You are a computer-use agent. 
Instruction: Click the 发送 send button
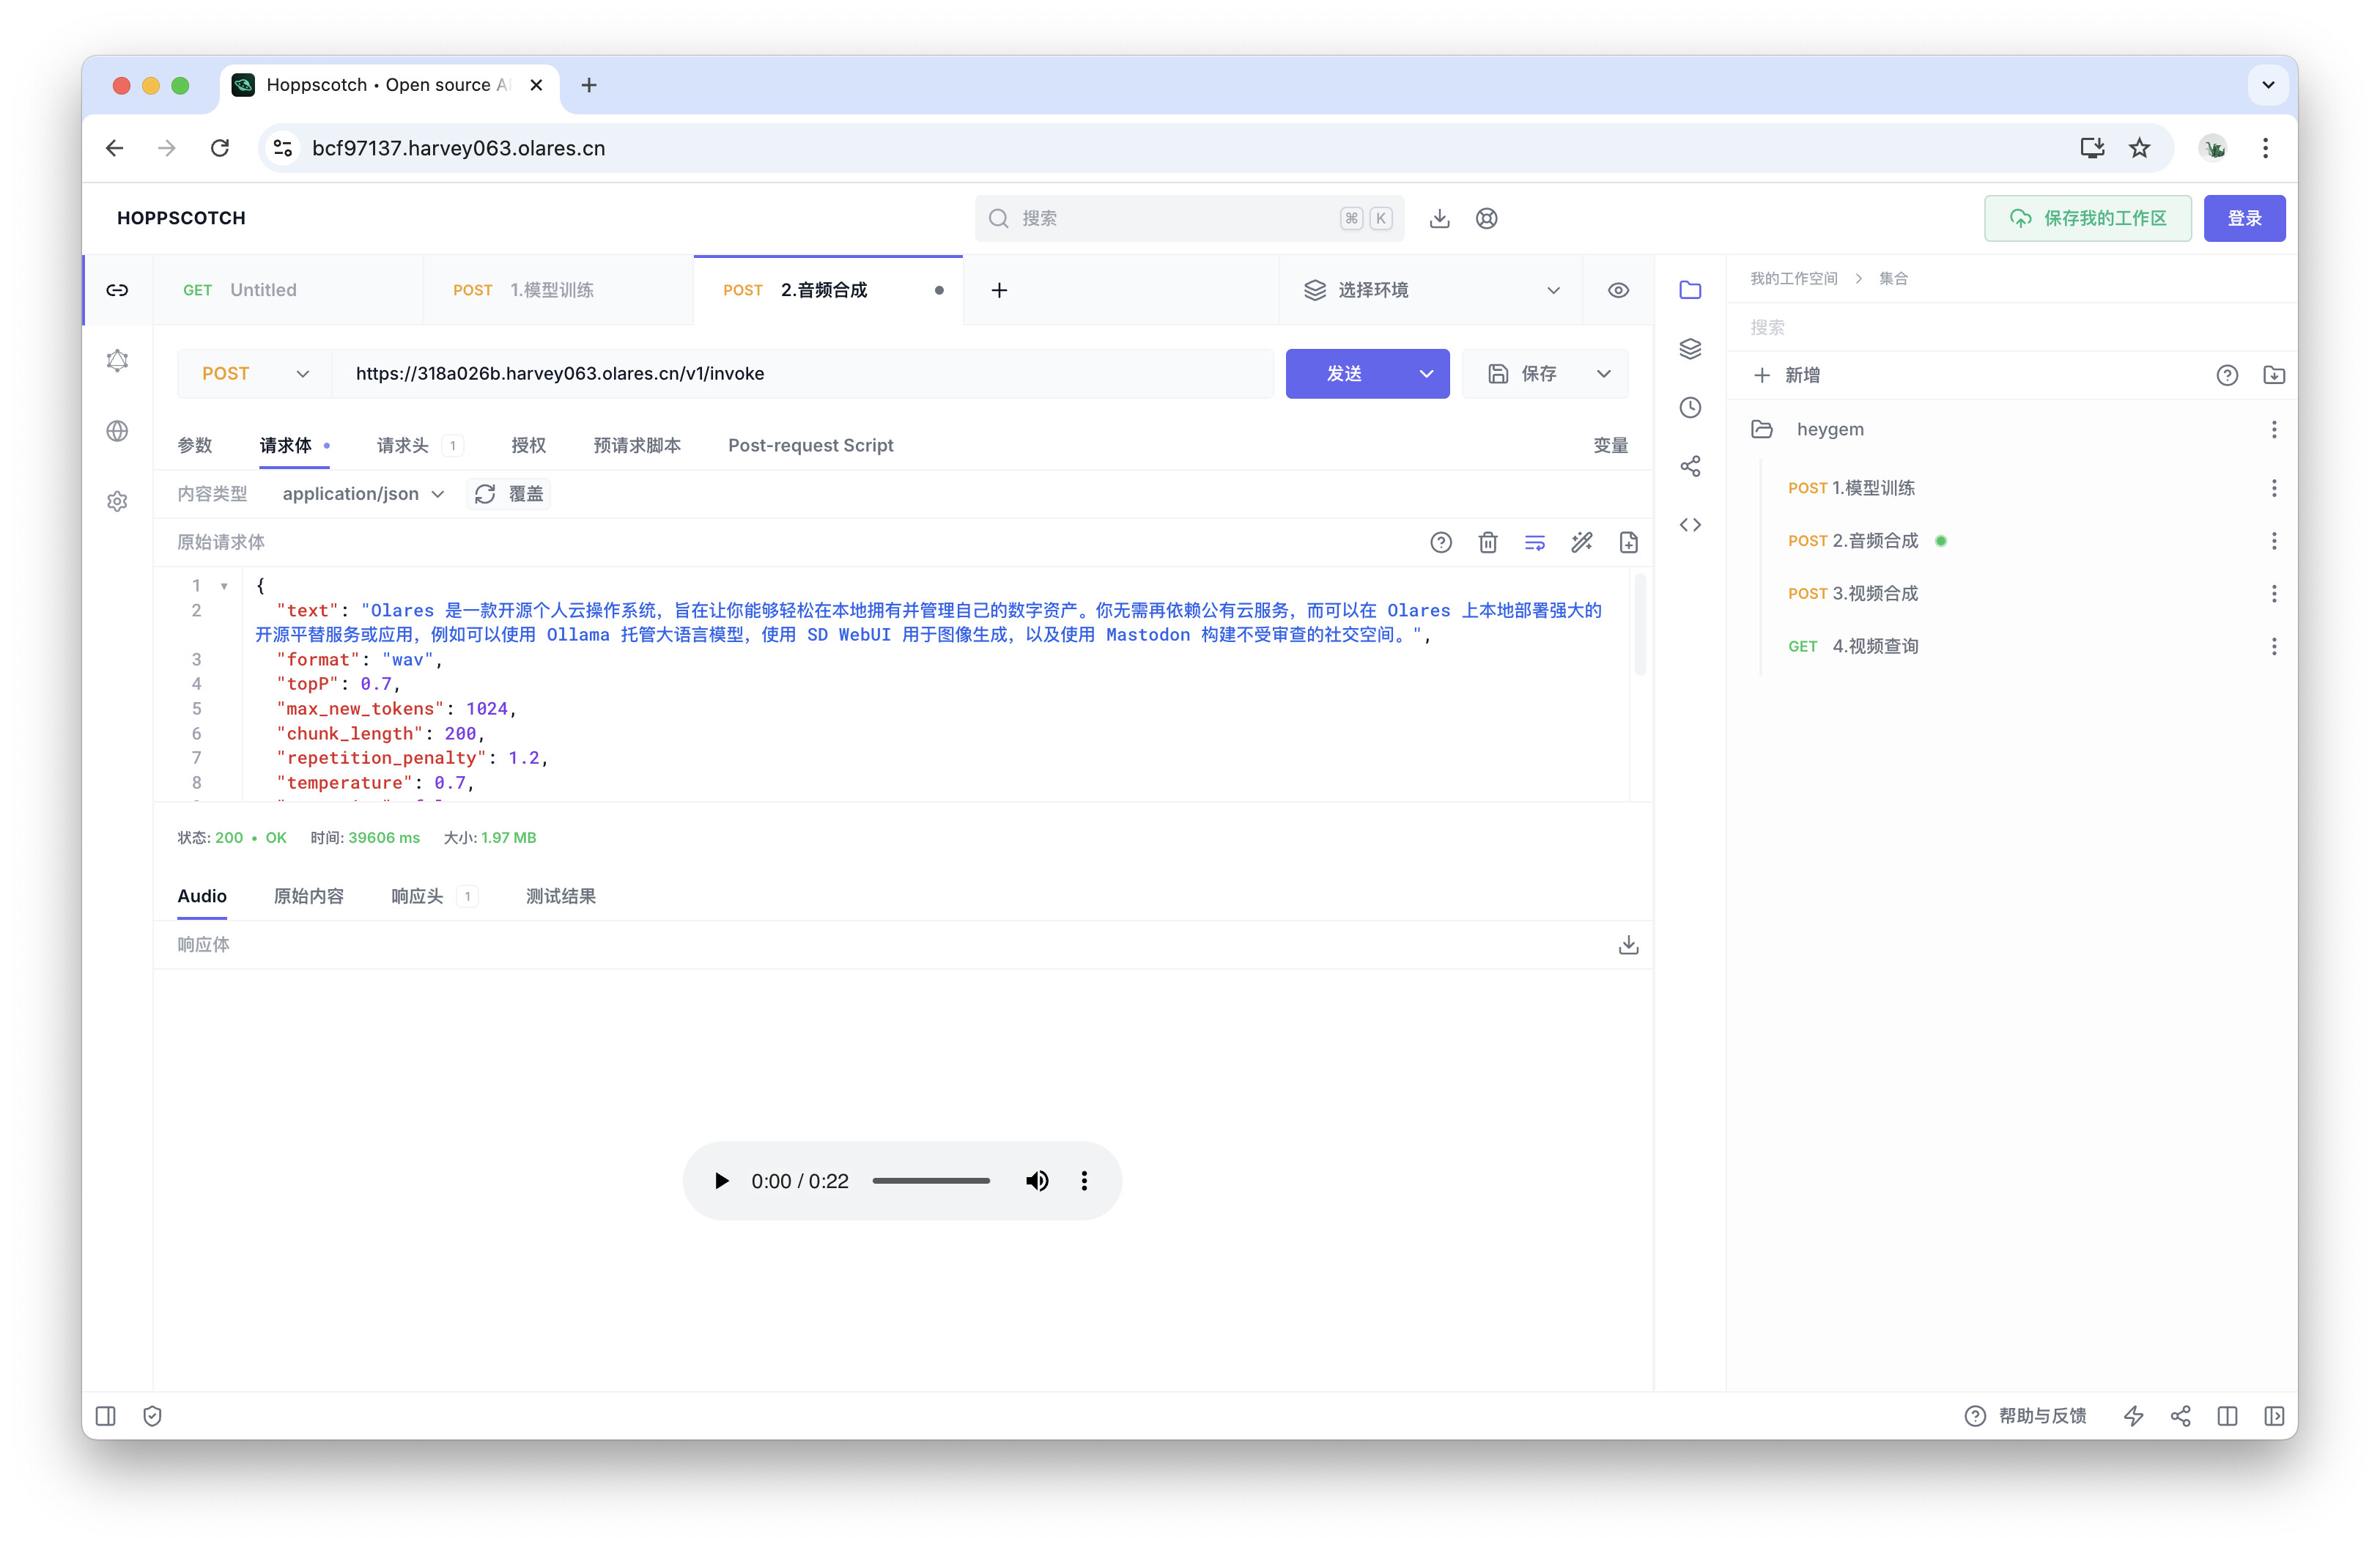(1344, 373)
